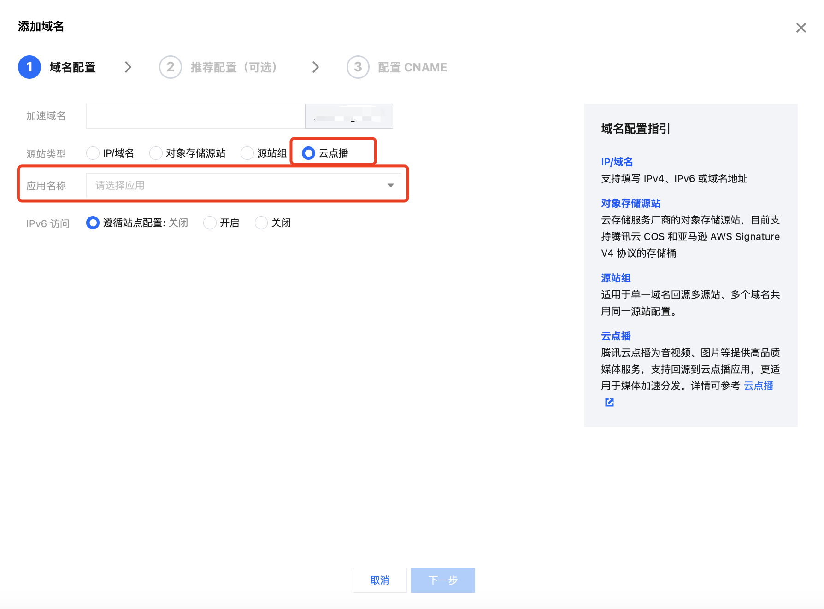Screen dimensions: 824x609
Task: Click the step 2 circle for 推荐配置
Action: point(170,67)
